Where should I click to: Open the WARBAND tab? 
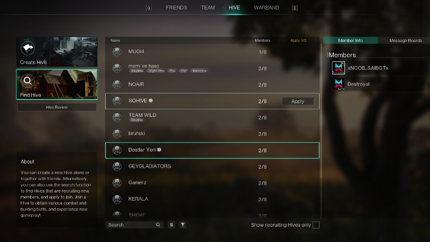[x=266, y=8]
